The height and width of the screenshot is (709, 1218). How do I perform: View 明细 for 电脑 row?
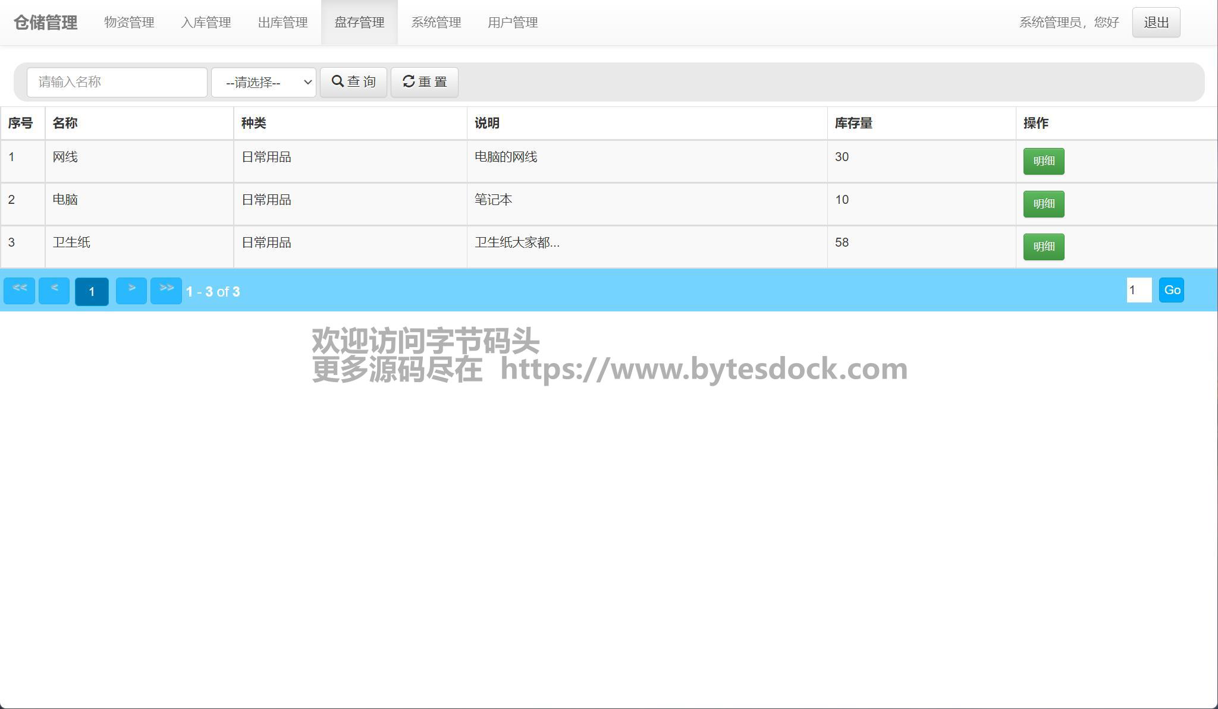(x=1043, y=204)
